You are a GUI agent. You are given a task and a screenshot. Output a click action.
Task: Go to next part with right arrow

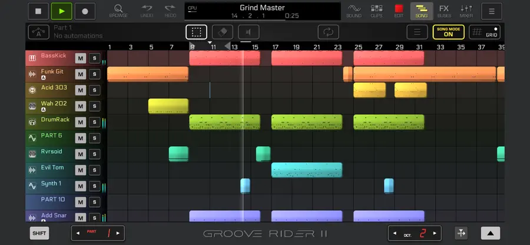tap(118, 233)
